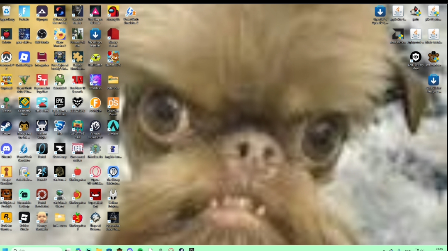Open File Explorer from the taskbar

coord(99,249)
